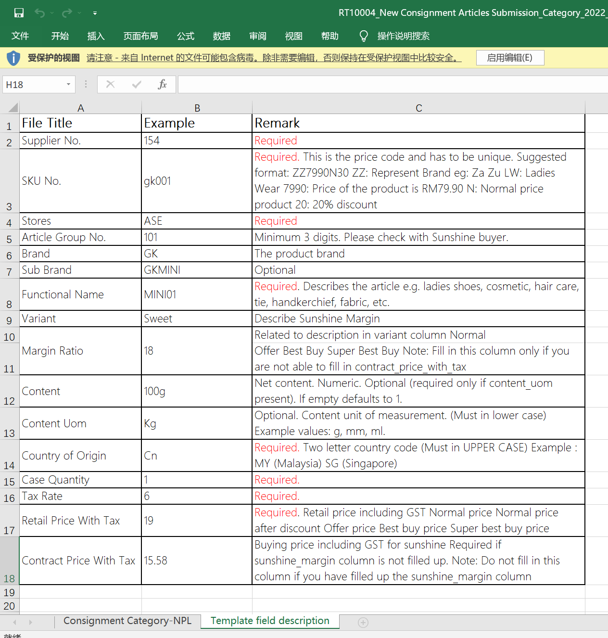The height and width of the screenshot is (638, 608).
Task: Select column B header
Action: [197, 108]
